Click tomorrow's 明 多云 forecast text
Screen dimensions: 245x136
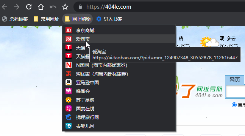pyautogui.click(x=228, y=39)
